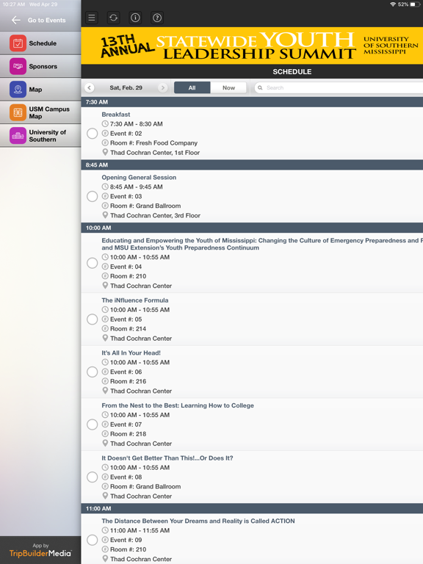Screen dimensions: 423x564
Task: Open Sponsors in the sidebar
Action: coord(40,66)
